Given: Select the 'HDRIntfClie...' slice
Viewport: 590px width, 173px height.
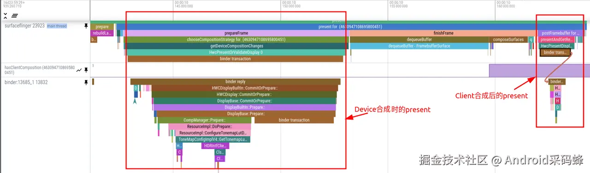Looking at the screenshot, I should (216, 146).
